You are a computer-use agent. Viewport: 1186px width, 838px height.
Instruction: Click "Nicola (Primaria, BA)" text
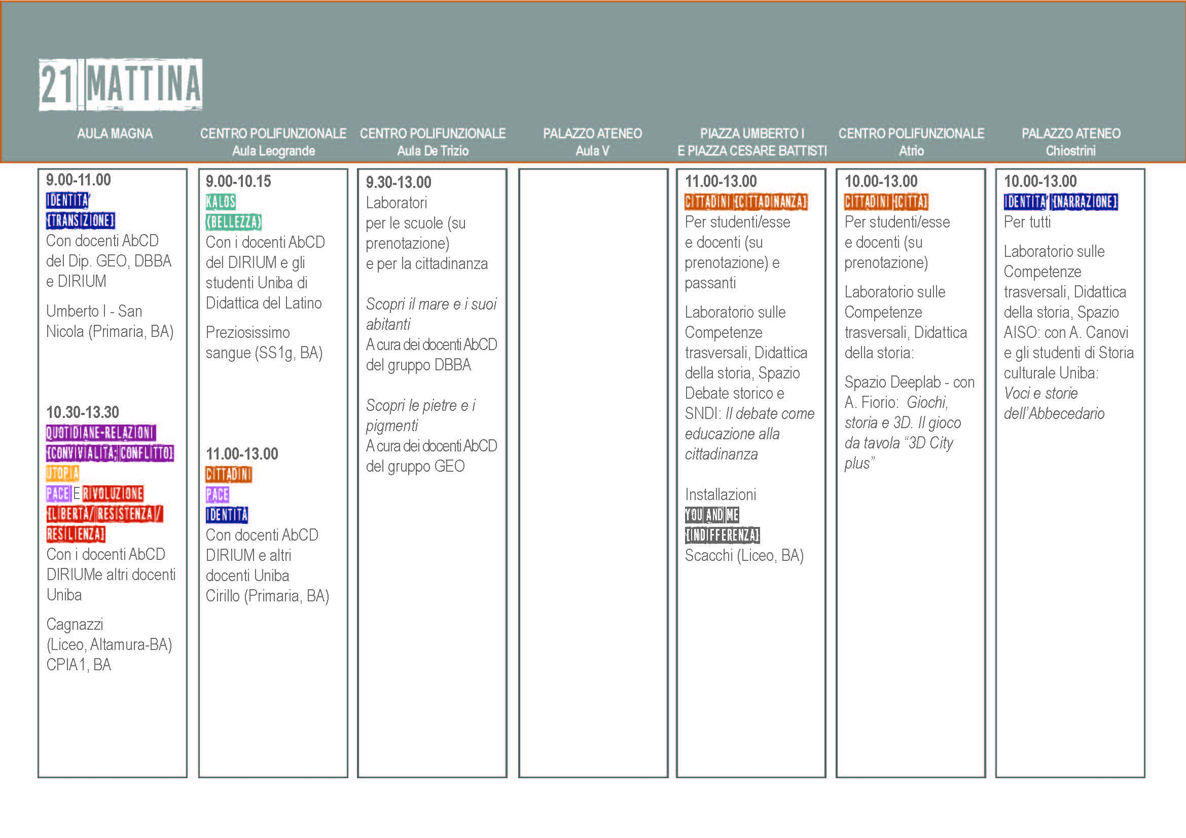click(x=110, y=332)
